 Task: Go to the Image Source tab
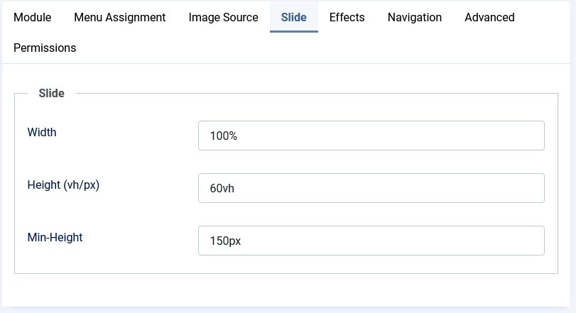point(223,17)
